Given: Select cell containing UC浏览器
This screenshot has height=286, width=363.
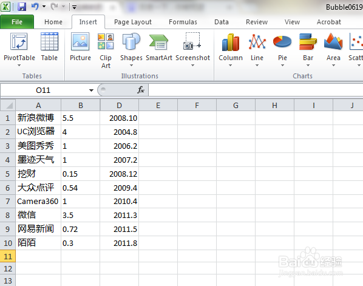Looking at the screenshot, I should coord(38,132).
